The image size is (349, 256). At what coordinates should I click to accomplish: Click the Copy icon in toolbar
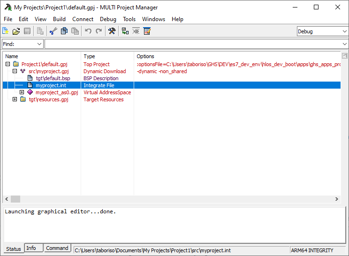click(64, 31)
